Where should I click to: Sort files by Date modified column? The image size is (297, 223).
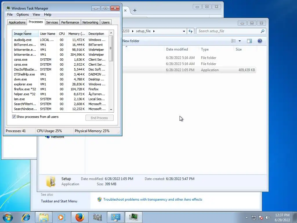coord(182,49)
